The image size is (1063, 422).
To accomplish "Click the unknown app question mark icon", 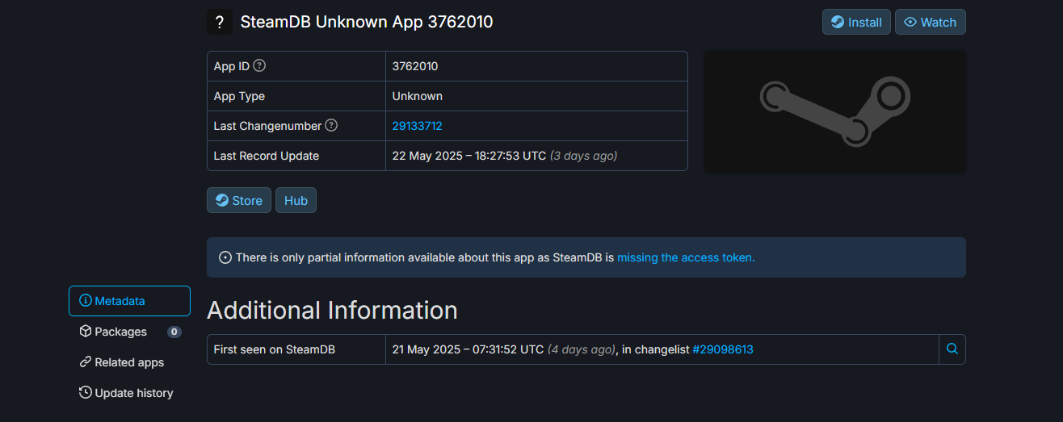I will pos(220,22).
